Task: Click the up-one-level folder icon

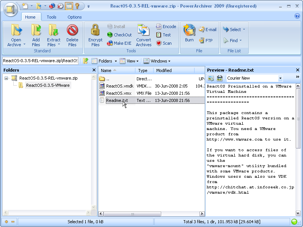Action: click(x=86, y=61)
